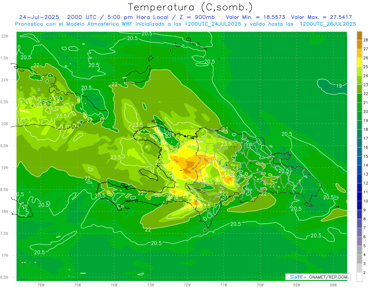Click the '2000 UTC' time label

click(82, 17)
